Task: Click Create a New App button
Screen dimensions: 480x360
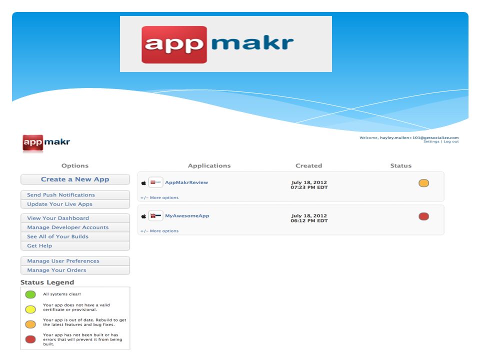Action: pos(75,179)
